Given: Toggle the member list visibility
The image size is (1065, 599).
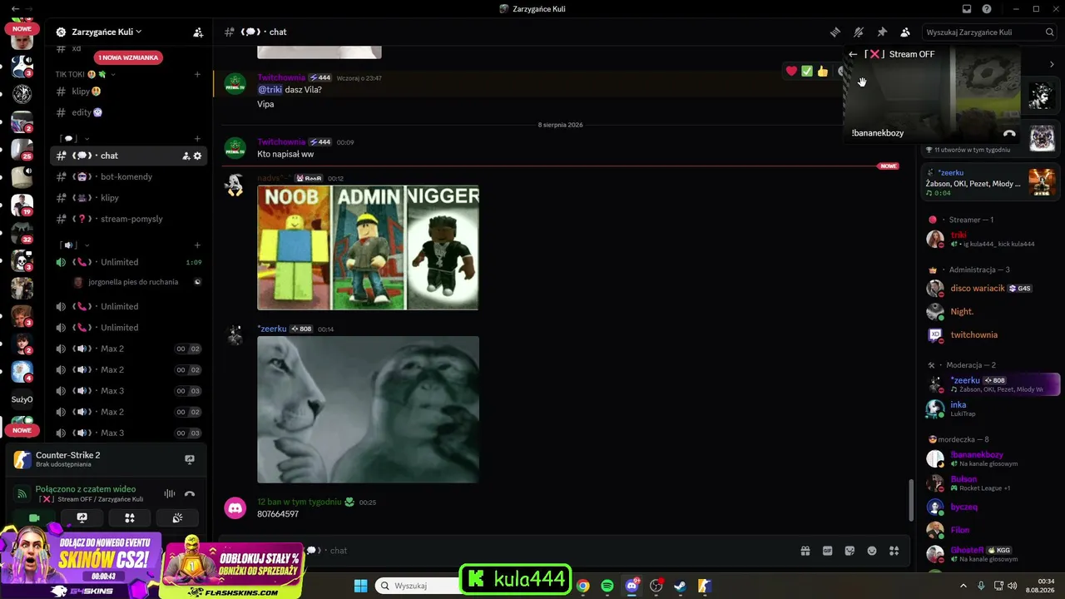Looking at the screenshot, I should [x=905, y=32].
